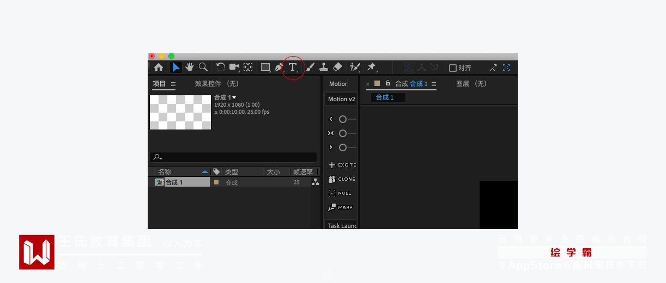
Task: Select the Rectangle shape tool
Action: pos(265,67)
